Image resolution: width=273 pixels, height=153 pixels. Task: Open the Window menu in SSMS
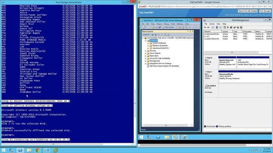(x=180, y=24)
